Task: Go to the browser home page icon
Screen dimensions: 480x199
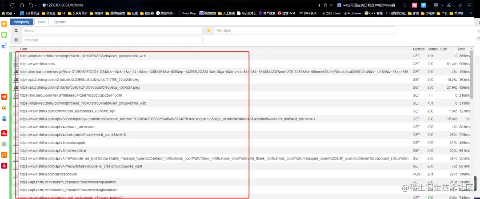Action: pos(22,5)
